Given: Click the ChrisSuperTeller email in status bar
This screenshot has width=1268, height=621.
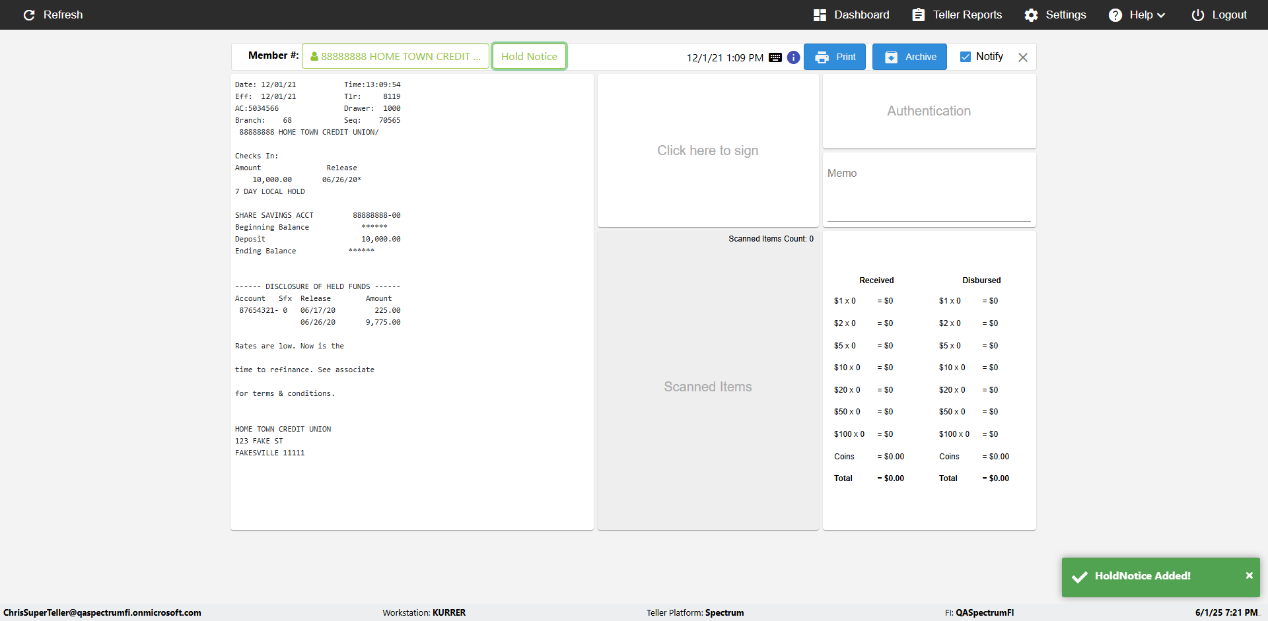Looking at the screenshot, I should (x=102, y=612).
